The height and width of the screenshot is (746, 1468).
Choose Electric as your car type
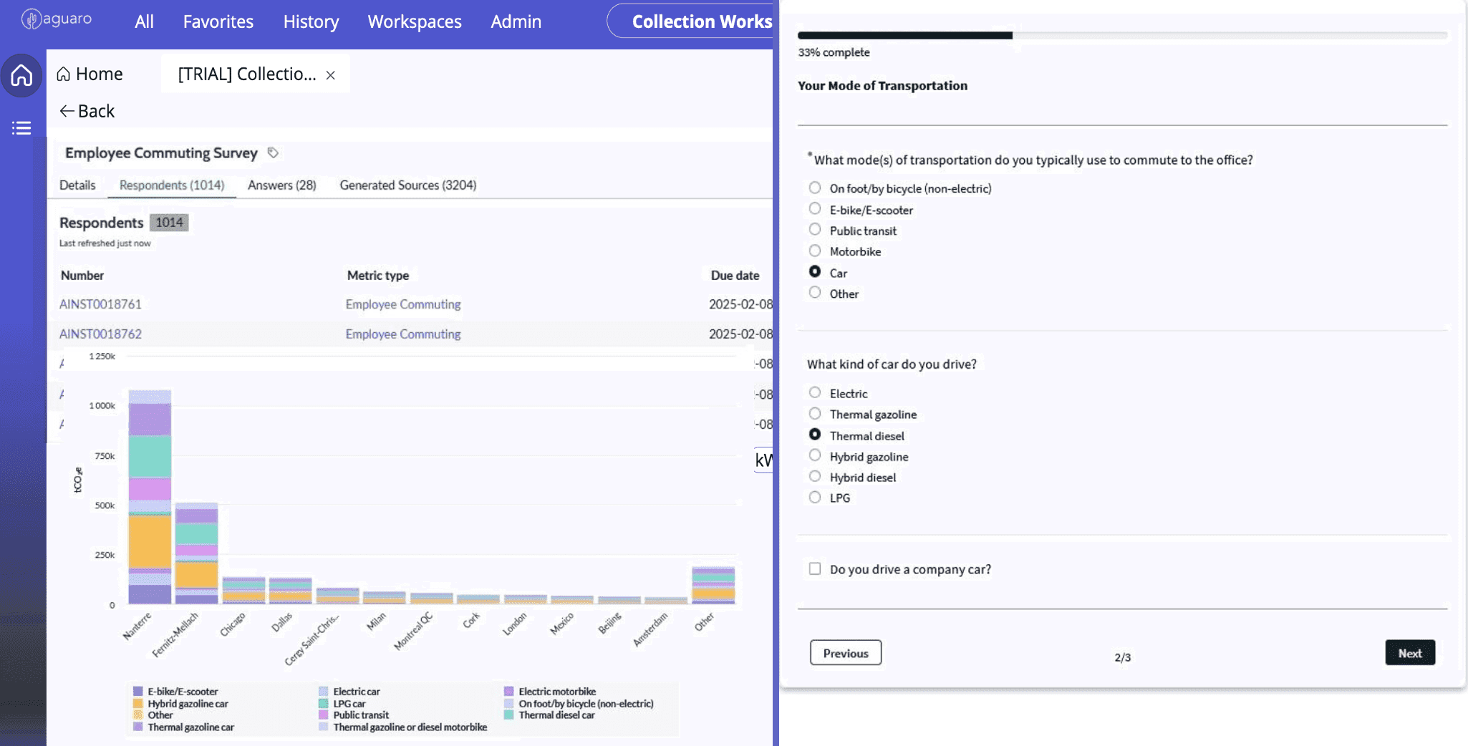[815, 392]
